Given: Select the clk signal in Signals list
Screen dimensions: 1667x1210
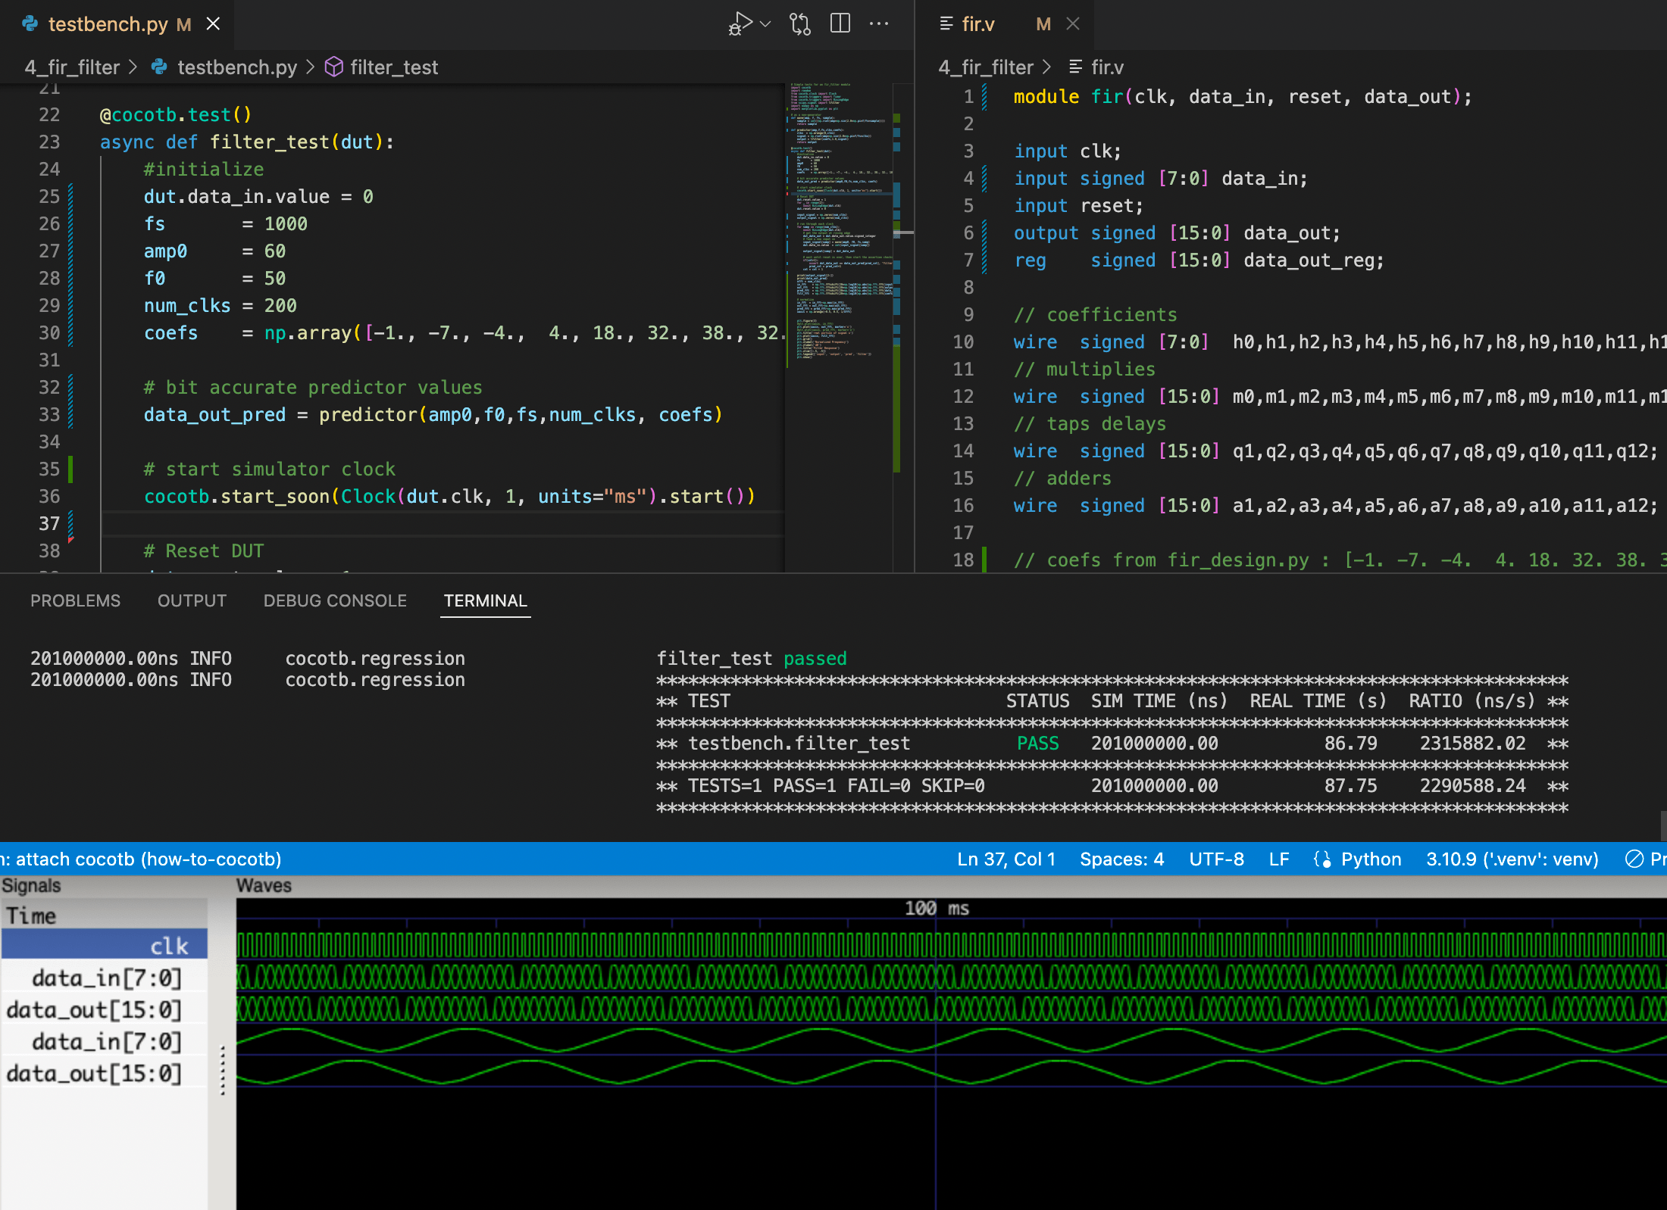Looking at the screenshot, I should pyautogui.click(x=168, y=946).
